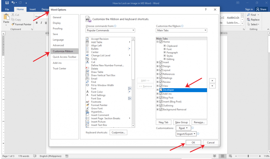Click the spelling proofing icon in the status bar
The height and width of the screenshot is (159, 270).
(x=35, y=156)
